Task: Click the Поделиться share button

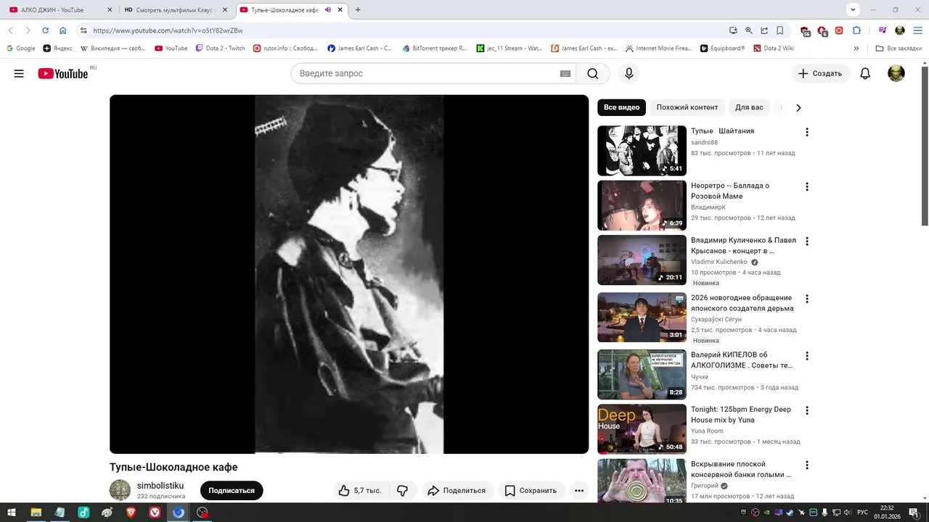Action: pos(457,491)
